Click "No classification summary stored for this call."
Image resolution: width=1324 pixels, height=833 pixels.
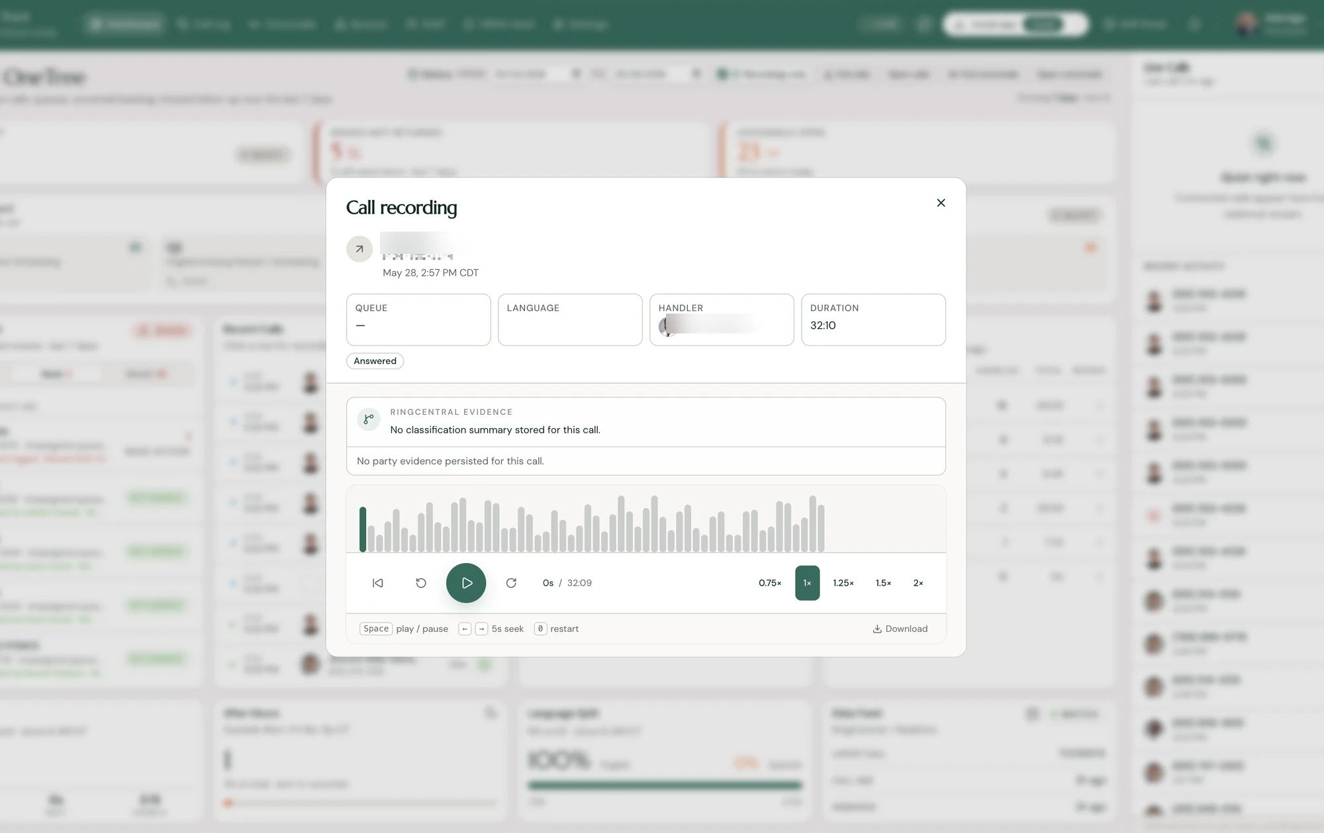click(x=495, y=430)
